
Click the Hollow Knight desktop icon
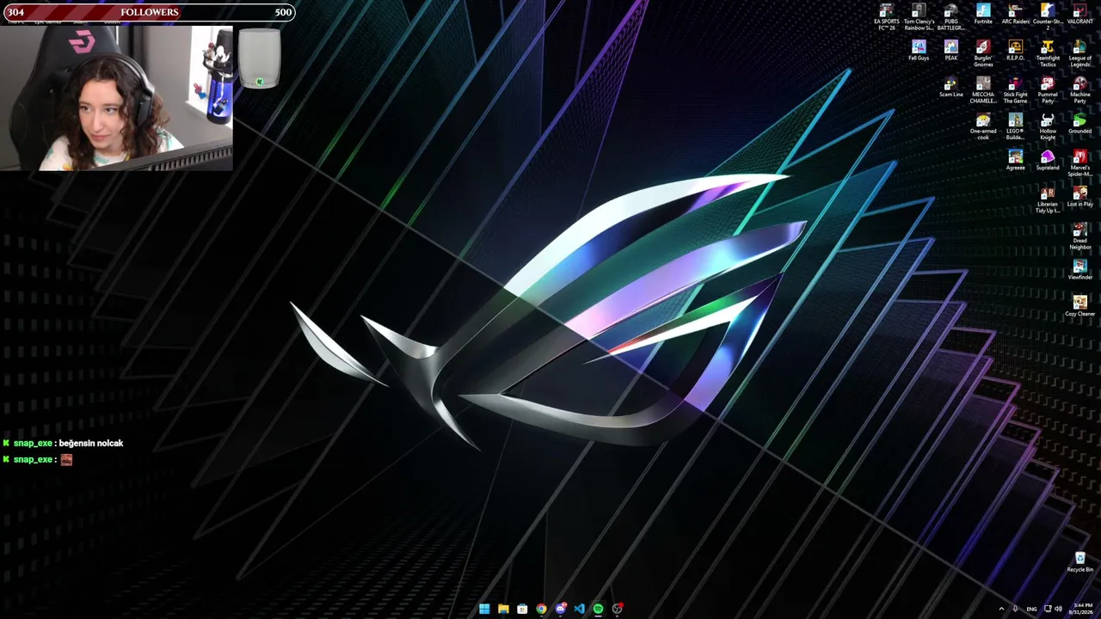tap(1048, 126)
